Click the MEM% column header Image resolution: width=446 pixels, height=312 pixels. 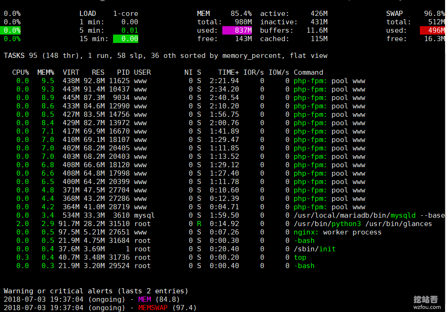[46, 72]
